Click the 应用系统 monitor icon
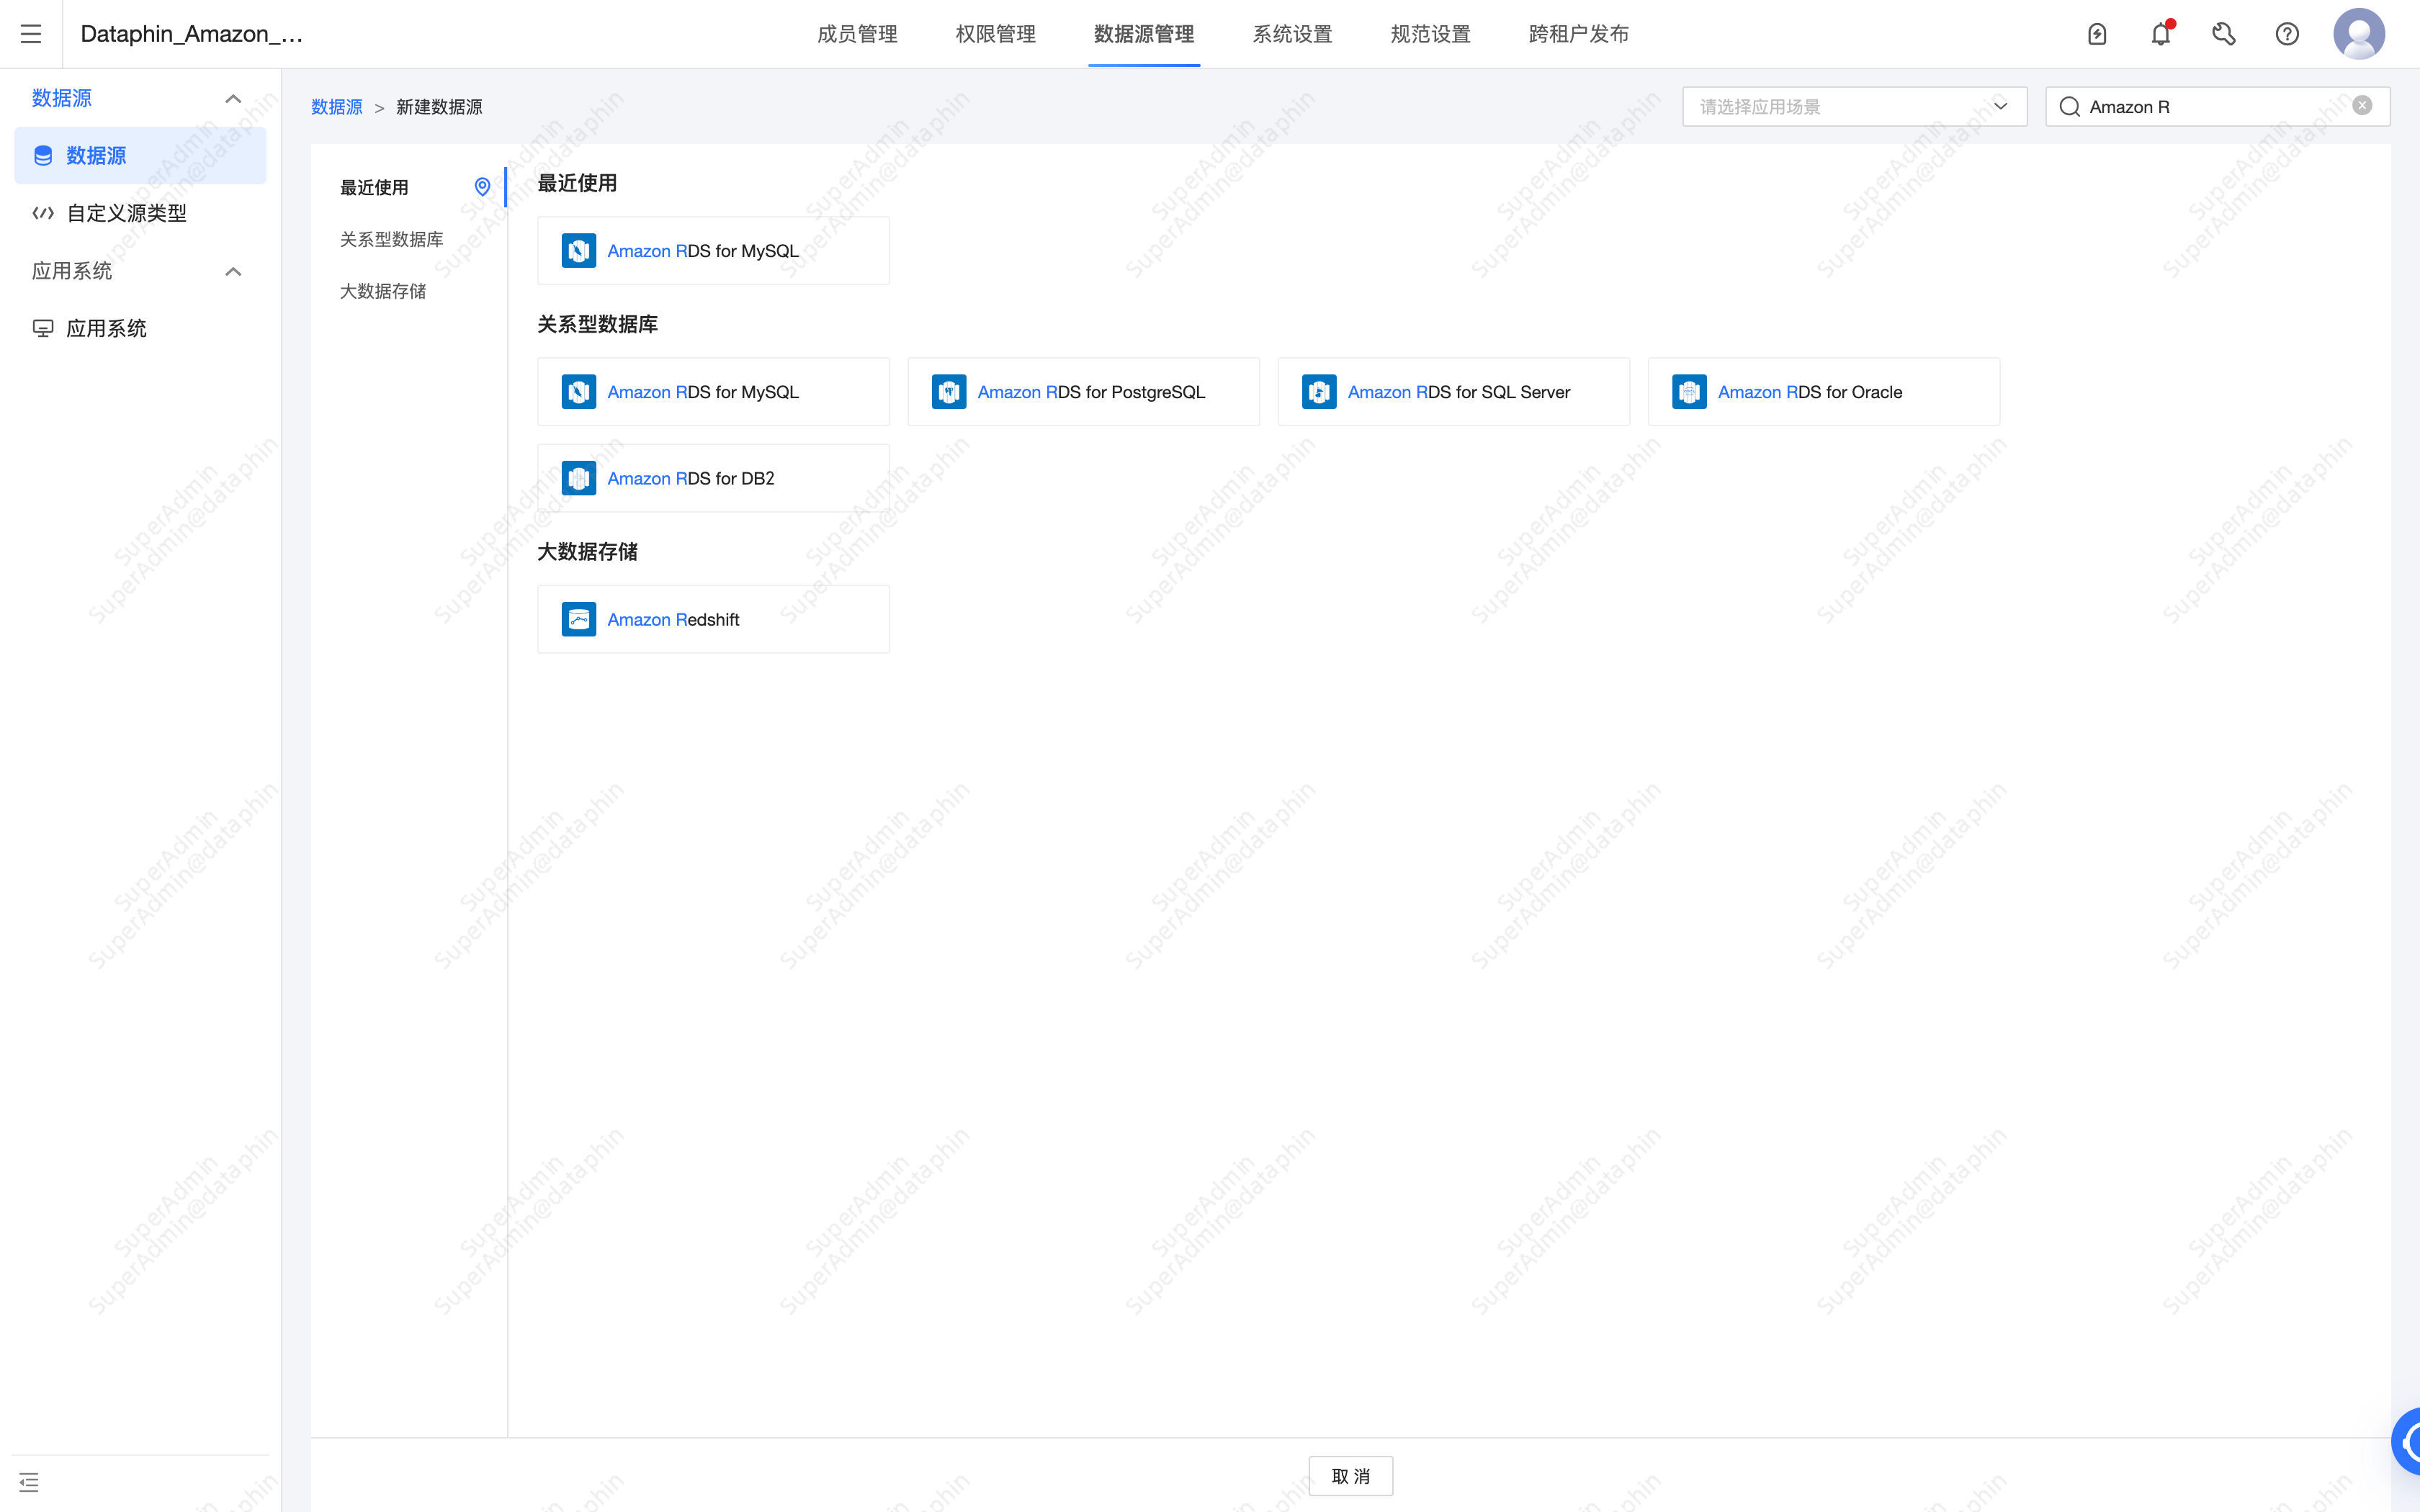Screen dimensions: 2420x1512 (x=43, y=327)
